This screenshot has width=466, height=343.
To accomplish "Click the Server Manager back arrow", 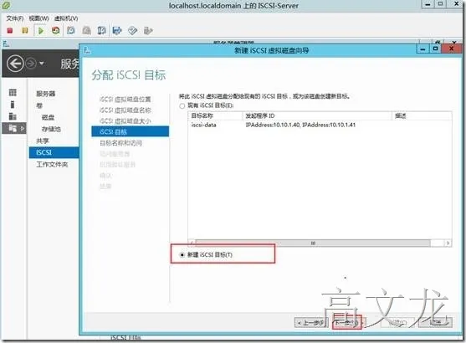I will tap(15, 64).
